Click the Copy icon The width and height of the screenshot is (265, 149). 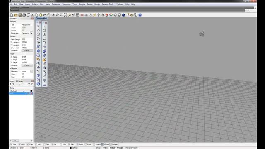click(36, 15)
